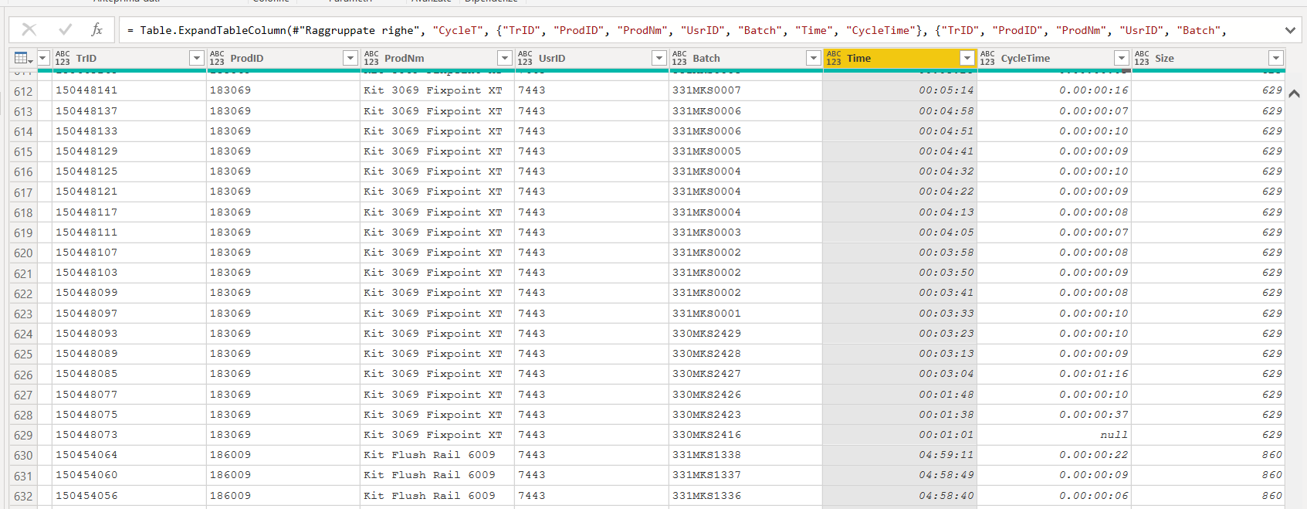This screenshot has width=1307, height=509.
Task: Click TrID cell 150448073
Action: (129, 435)
